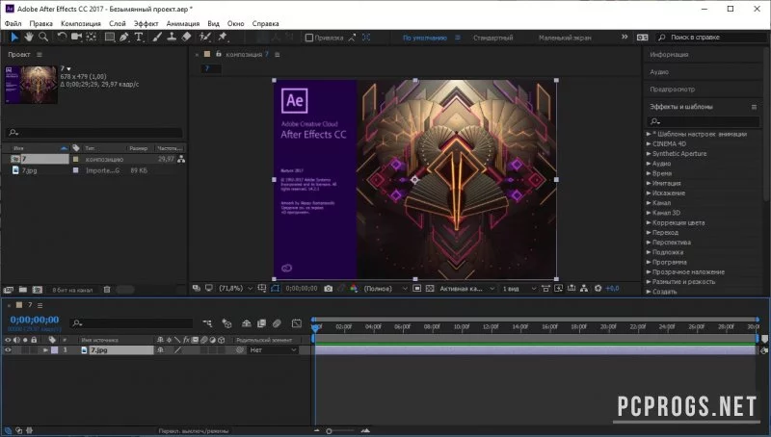Select the Rectangle shape tool
The image size is (771, 437).
point(110,37)
